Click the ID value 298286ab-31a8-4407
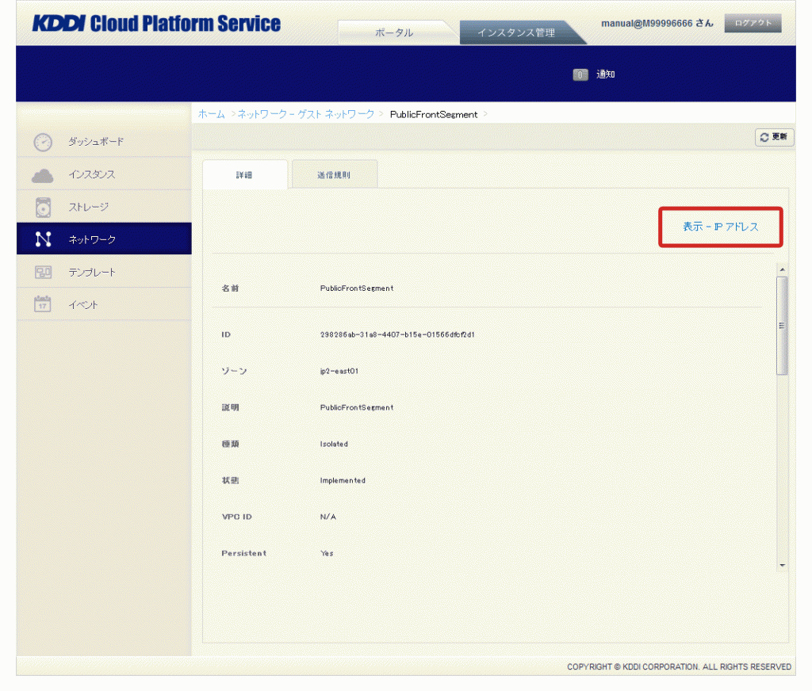 tap(397, 335)
